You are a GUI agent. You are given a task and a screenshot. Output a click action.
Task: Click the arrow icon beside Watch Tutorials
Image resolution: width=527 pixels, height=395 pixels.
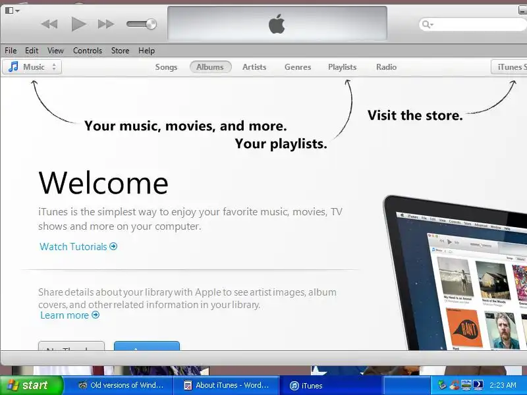113,246
